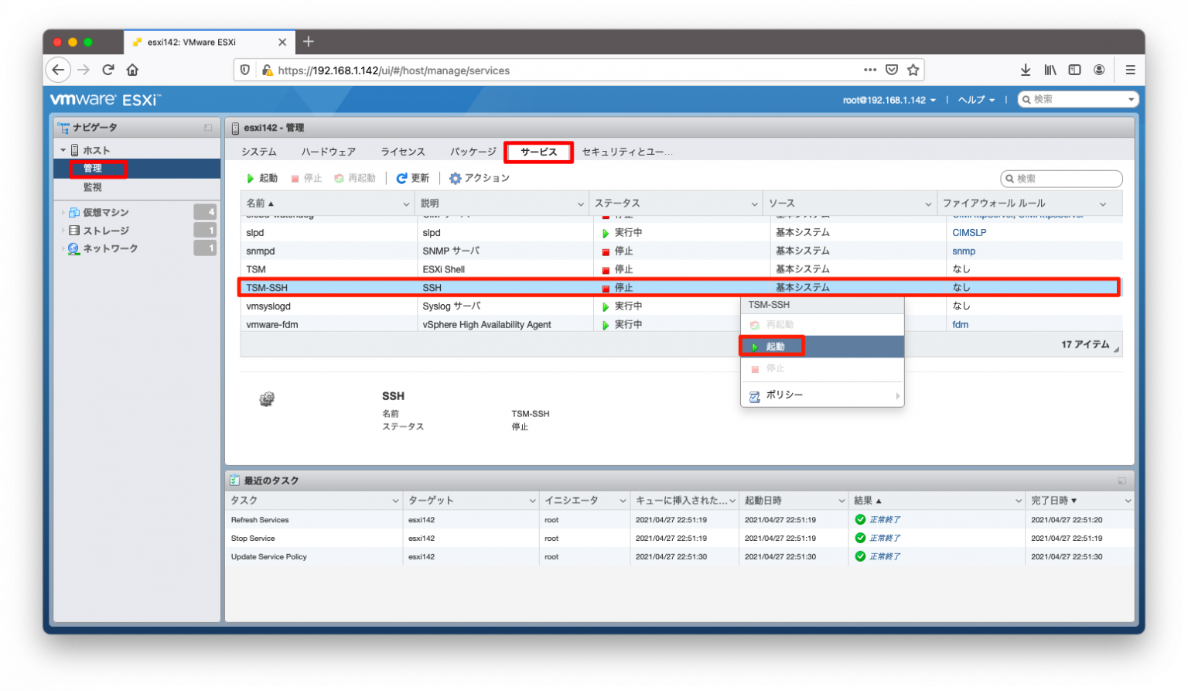Expand the ポリシー submenu in the context menu
Screen dimensions: 1188x691
[x=784, y=395]
